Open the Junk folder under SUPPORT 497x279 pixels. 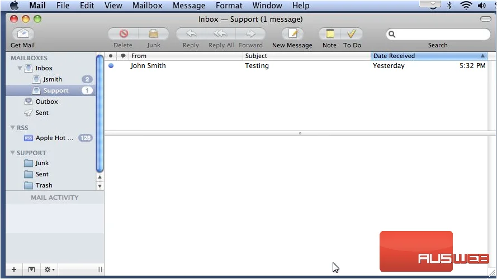click(x=51, y=163)
